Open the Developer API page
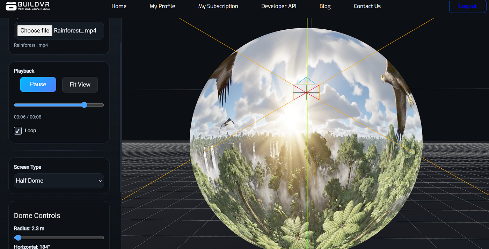The width and height of the screenshot is (489, 249). click(x=279, y=6)
